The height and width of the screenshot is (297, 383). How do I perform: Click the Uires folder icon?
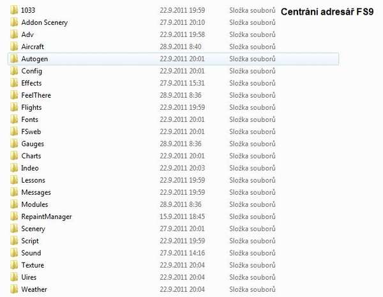(14, 277)
